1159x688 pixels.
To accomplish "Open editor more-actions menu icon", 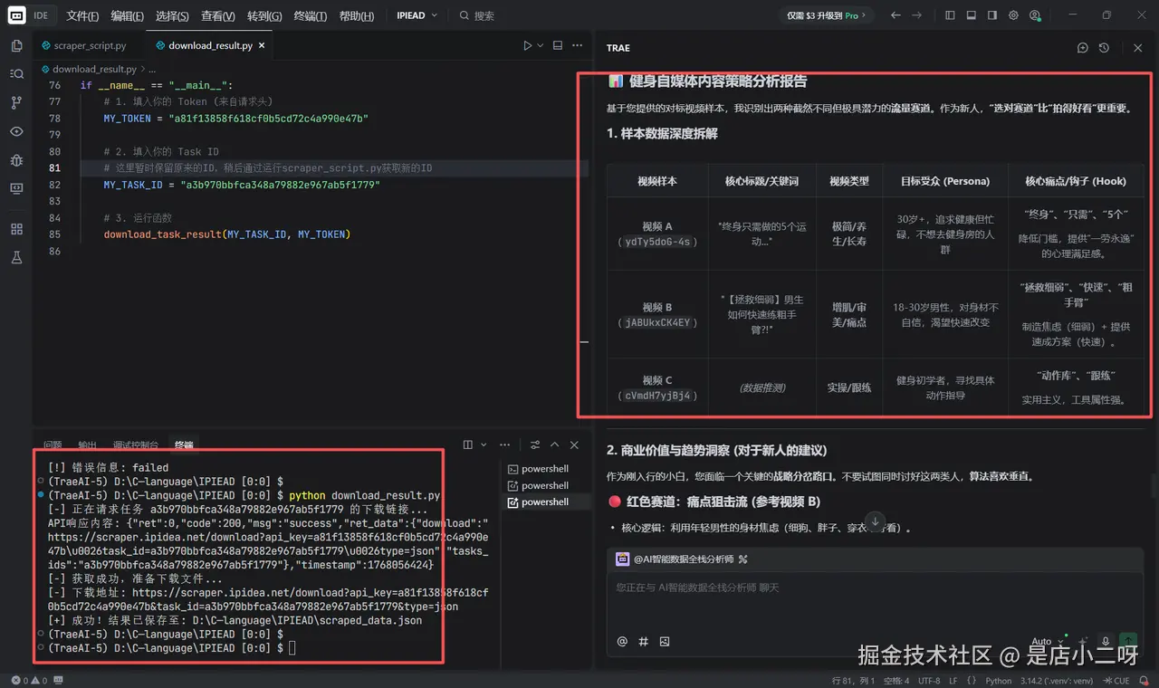I will [577, 45].
